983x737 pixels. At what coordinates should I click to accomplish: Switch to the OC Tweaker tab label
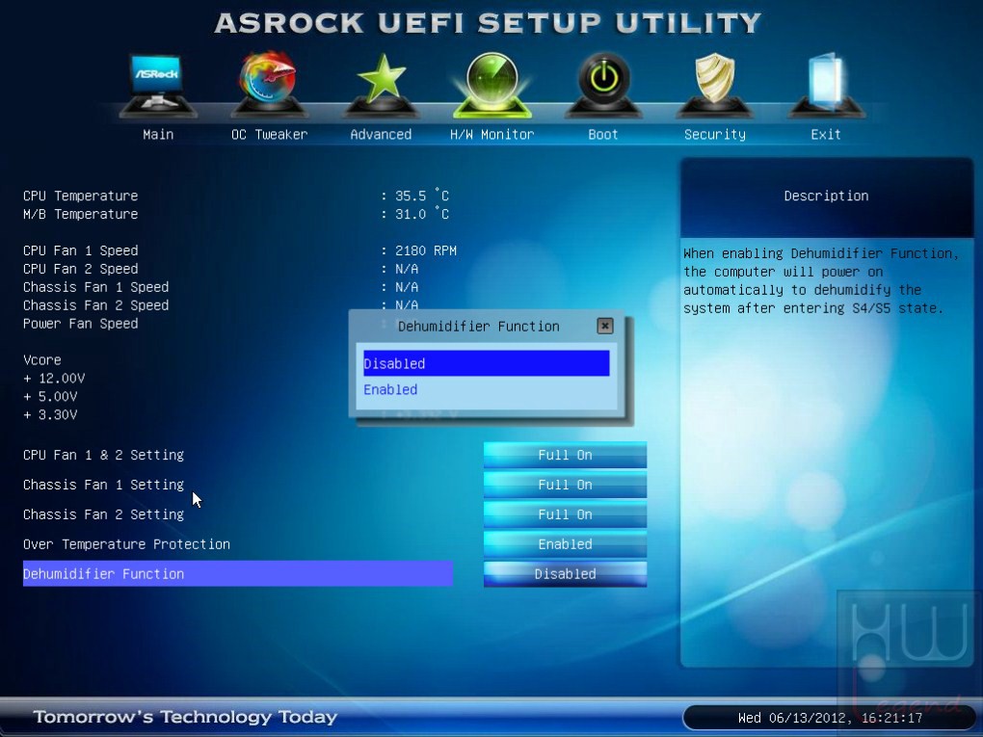[x=270, y=134]
